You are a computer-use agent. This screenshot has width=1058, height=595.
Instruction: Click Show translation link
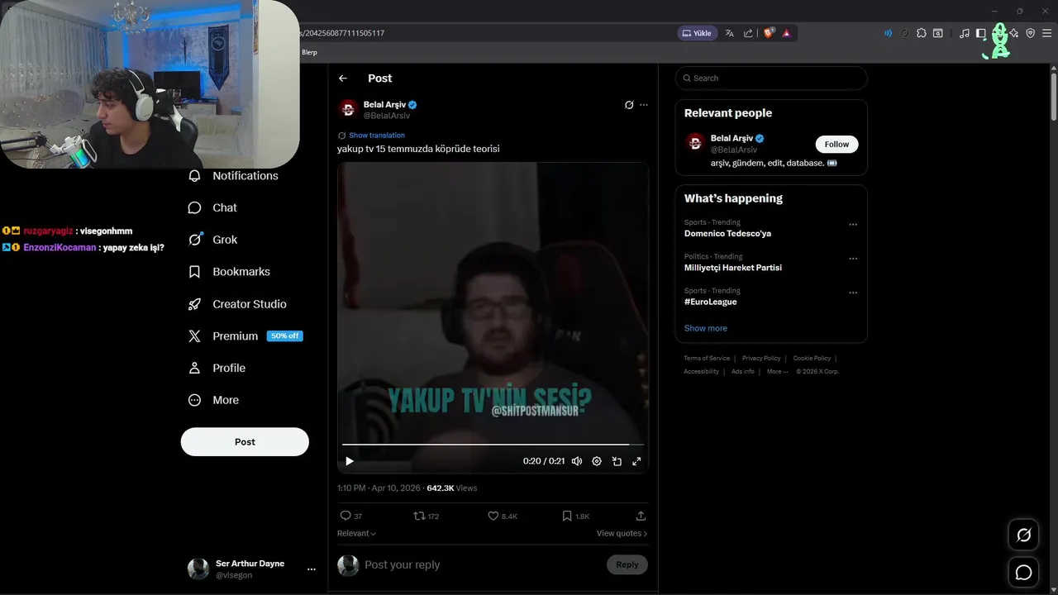[x=377, y=136]
